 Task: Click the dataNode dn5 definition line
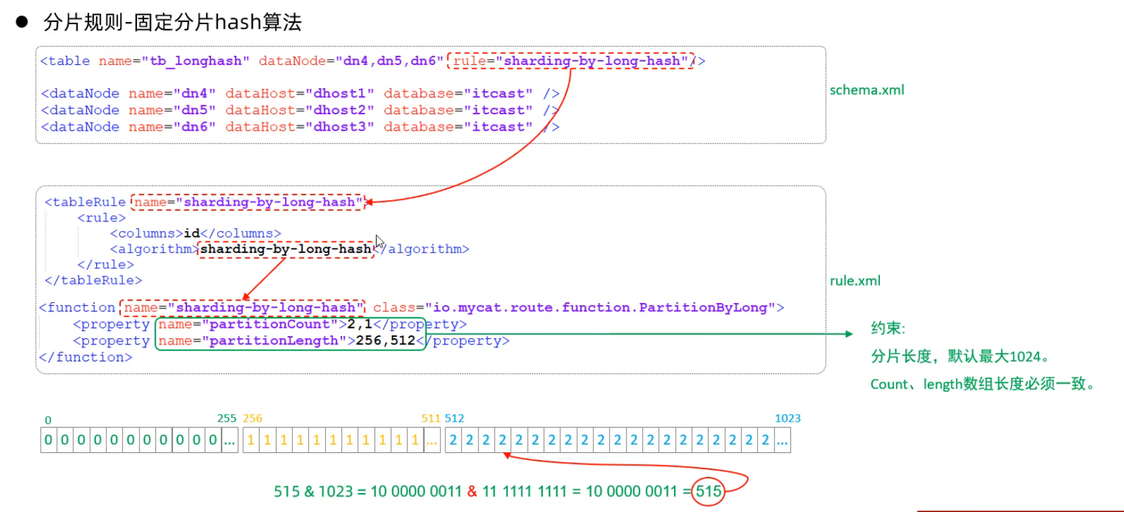click(x=299, y=110)
